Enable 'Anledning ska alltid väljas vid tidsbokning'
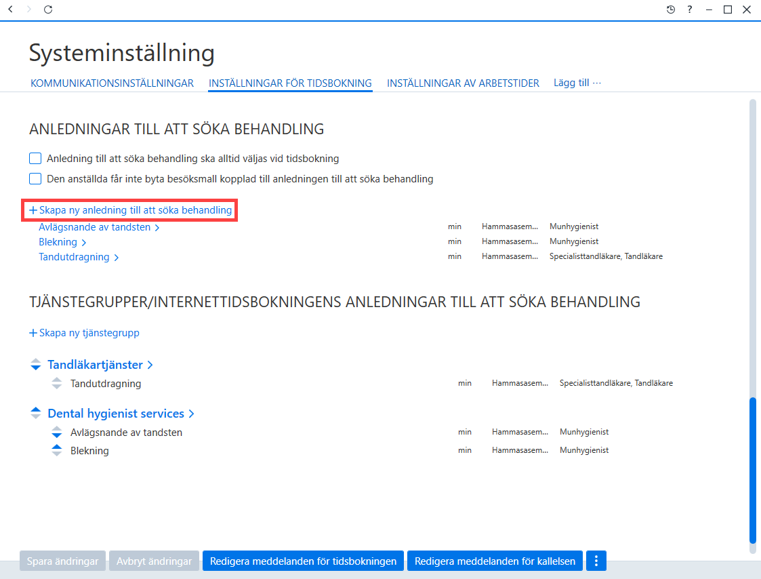The height and width of the screenshot is (579, 761). 35,159
